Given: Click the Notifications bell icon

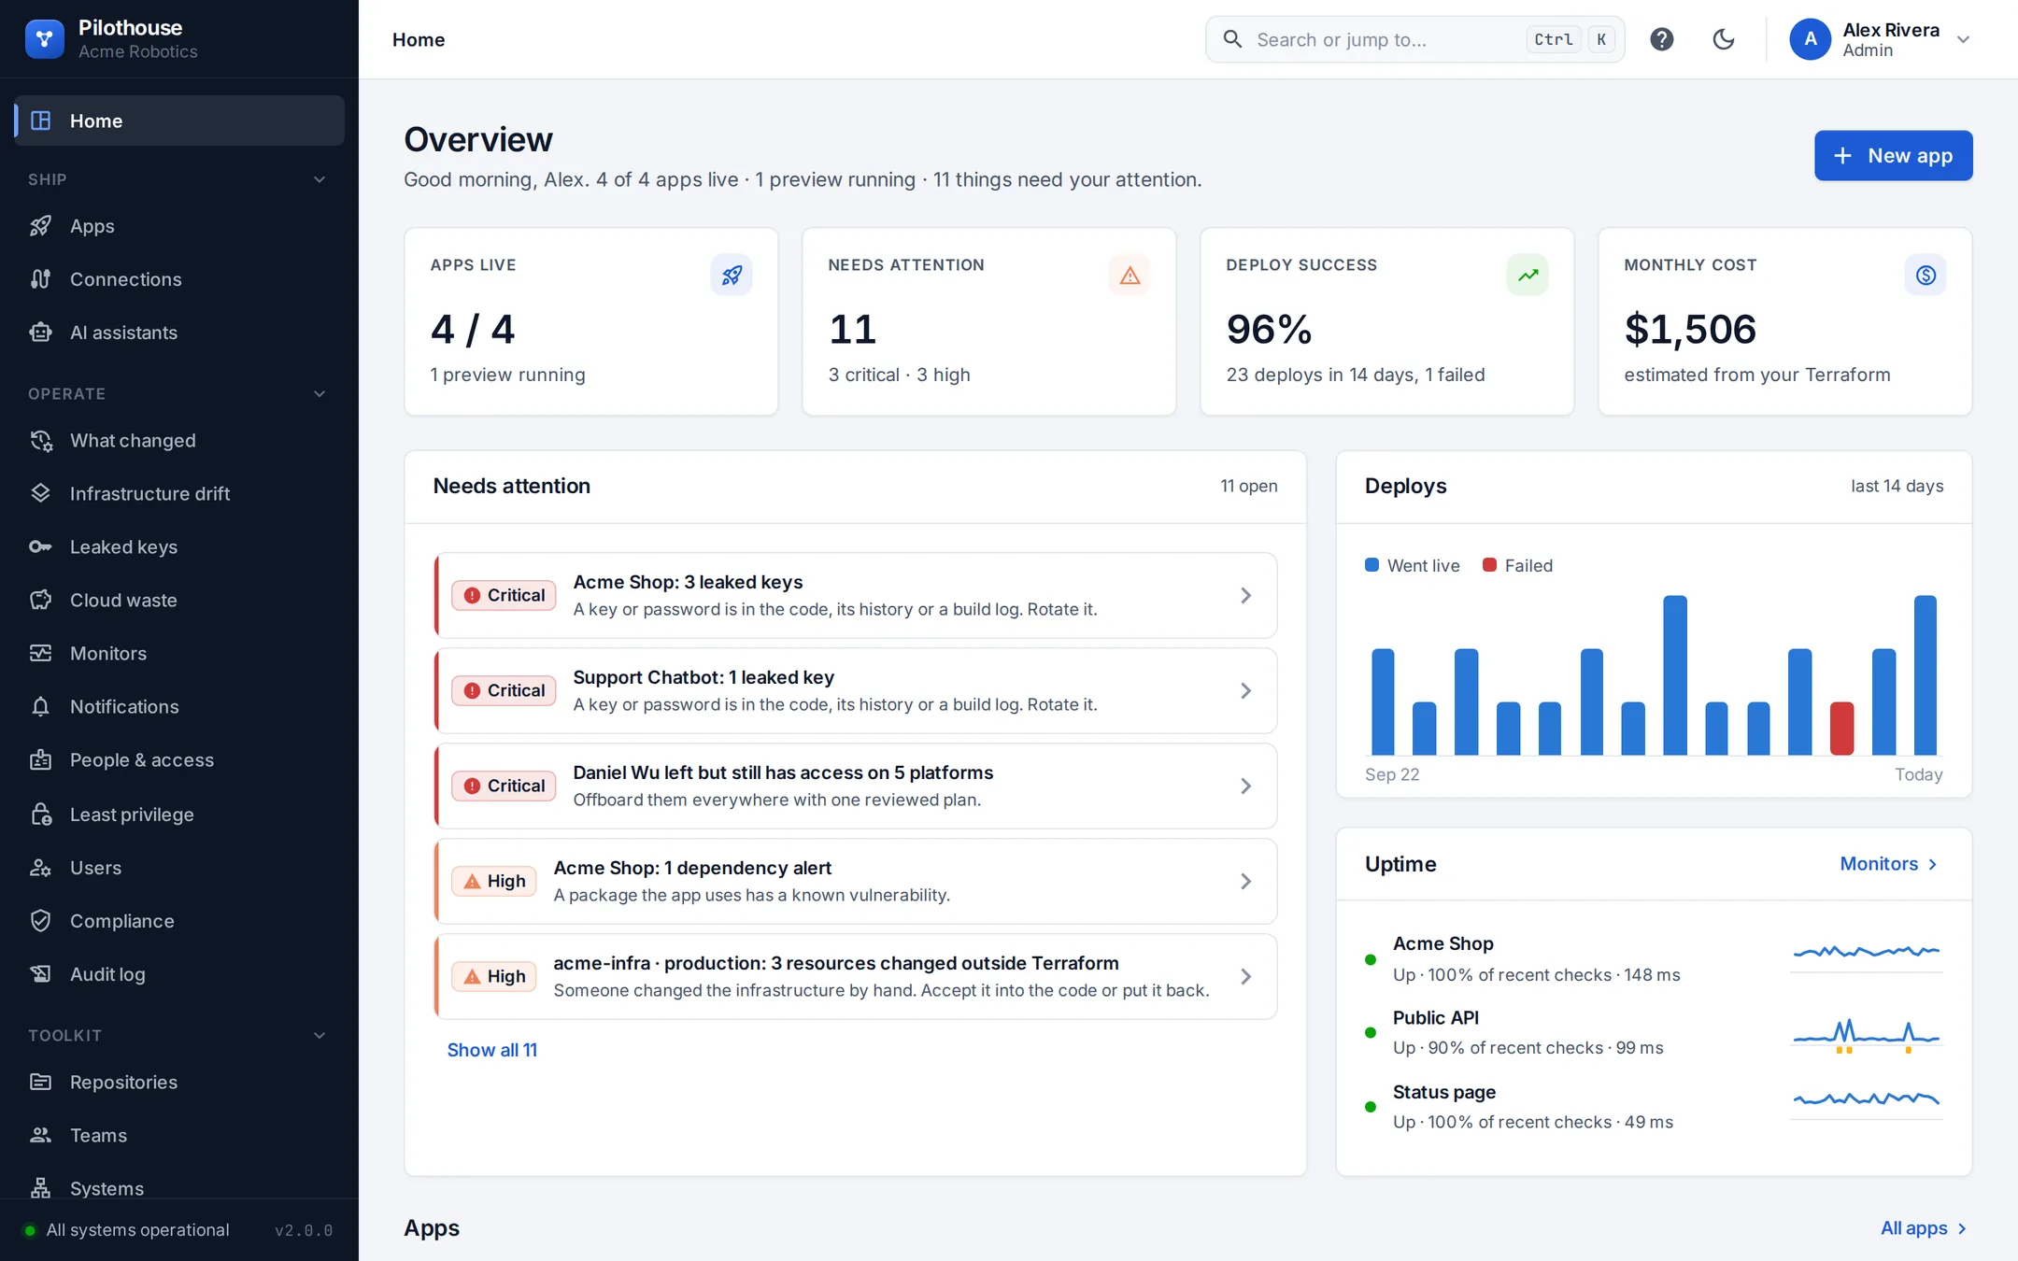Looking at the screenshot, I should click(40, 706).
